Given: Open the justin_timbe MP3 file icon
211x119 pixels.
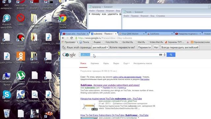Looking at the screenshot, I should pyautogui.click(x=7, y=58).
